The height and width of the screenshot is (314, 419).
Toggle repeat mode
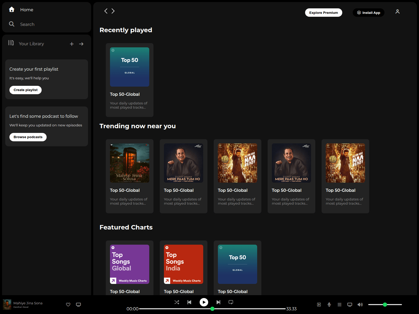(x=231, y=302)
